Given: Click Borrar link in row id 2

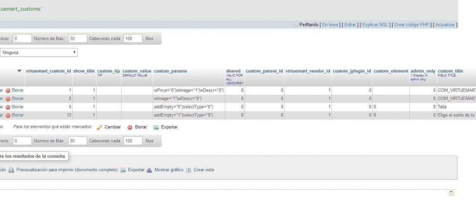Looking at the screenshot, I should pyautogui.click(x=18, y=99).
